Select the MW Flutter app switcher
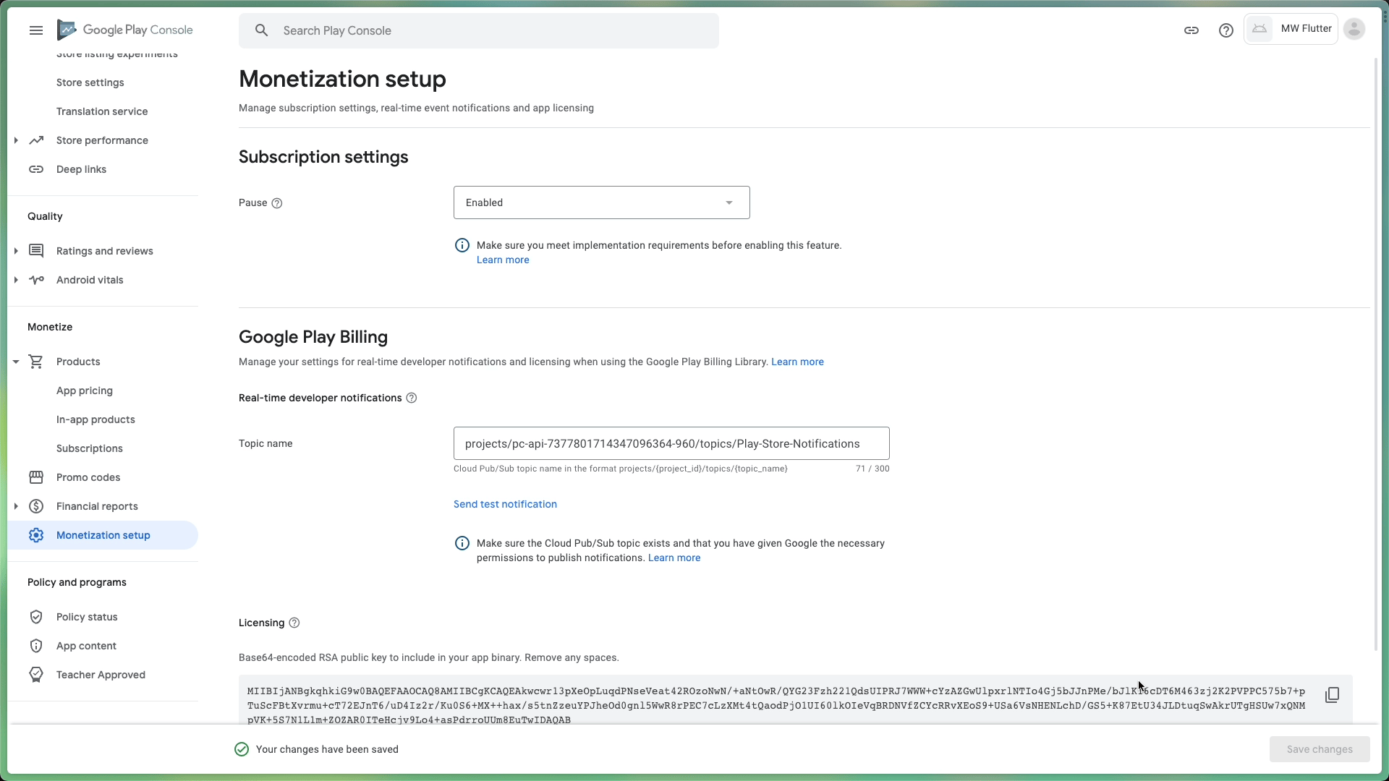 pos(1291,29)
